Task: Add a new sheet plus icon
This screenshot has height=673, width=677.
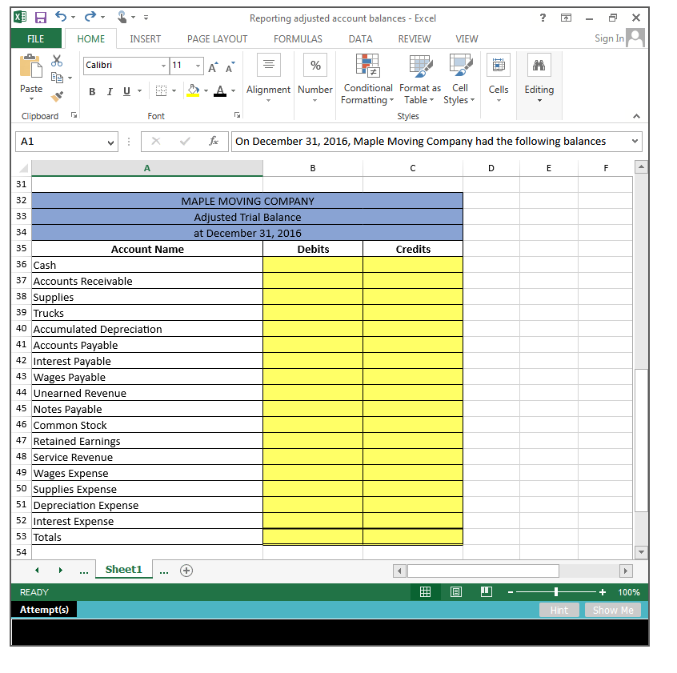Action: (x=186, y=571)
